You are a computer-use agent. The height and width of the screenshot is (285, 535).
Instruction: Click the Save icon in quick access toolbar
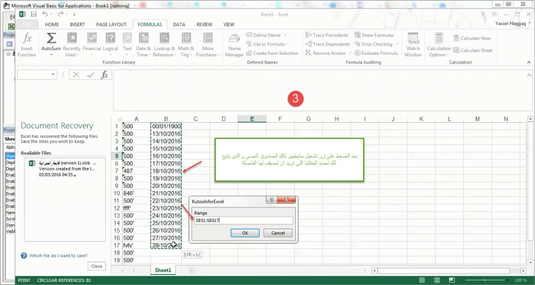33,14
